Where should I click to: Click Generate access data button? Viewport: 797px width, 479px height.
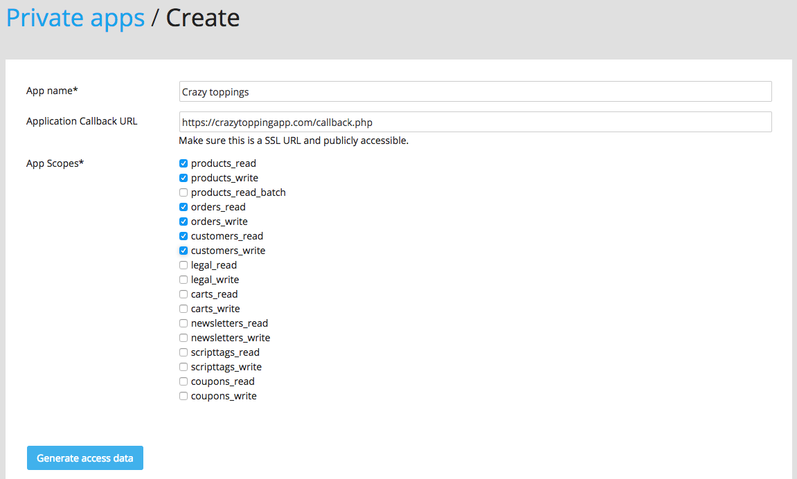[x=85, y=458]
